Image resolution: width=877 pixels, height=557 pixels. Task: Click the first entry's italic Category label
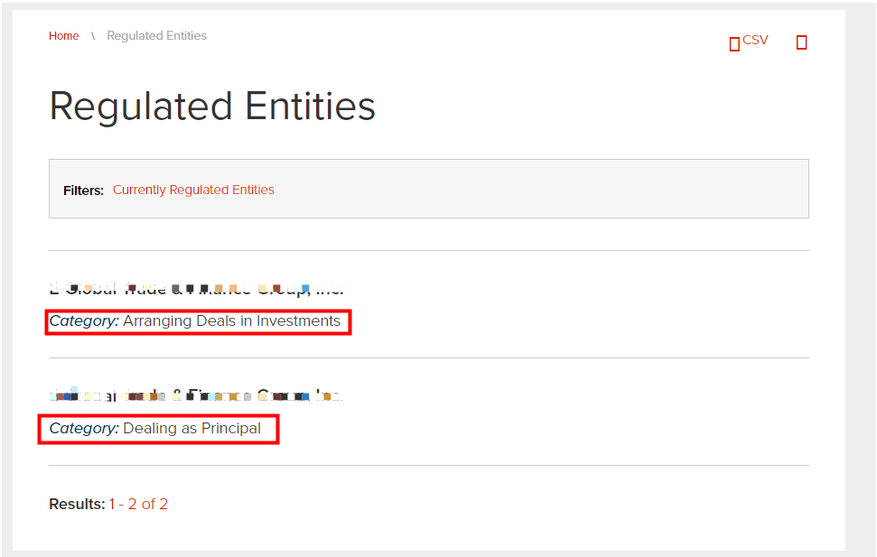84,321
